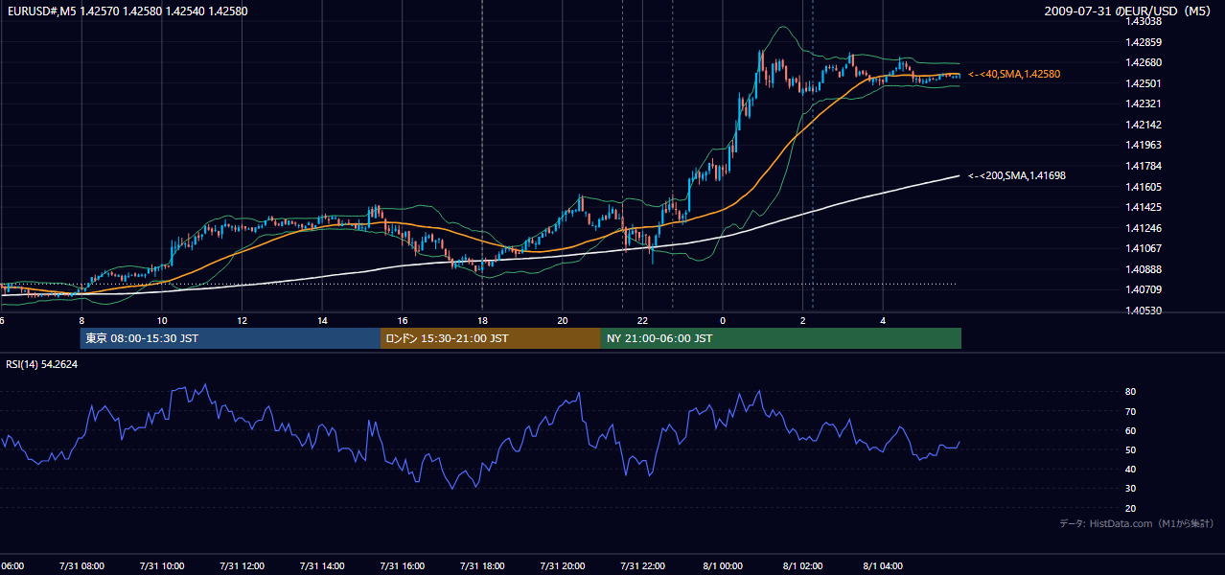Click price axis value 1.41784
Image resolution: width=1225 pixels, height=575 pixels.
click(1143, 166)
